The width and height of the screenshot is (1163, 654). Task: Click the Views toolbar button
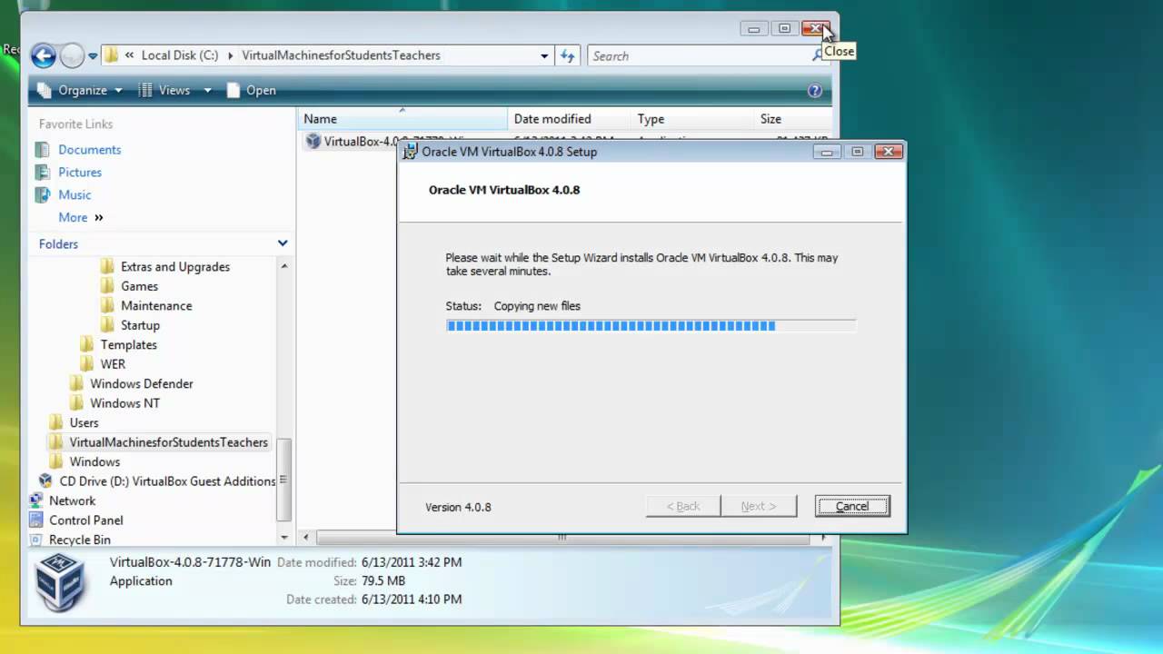tap(164, 90)
